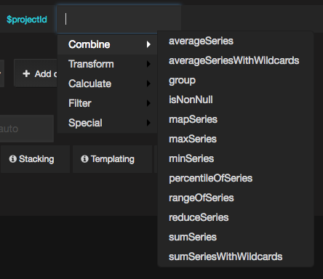Viewport: 323px width, 279px height.
Task: Click the $projectId template variable segment
Action: point(27,20)
